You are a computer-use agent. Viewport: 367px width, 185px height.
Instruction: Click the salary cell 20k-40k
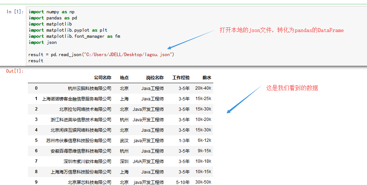(203, 88)
